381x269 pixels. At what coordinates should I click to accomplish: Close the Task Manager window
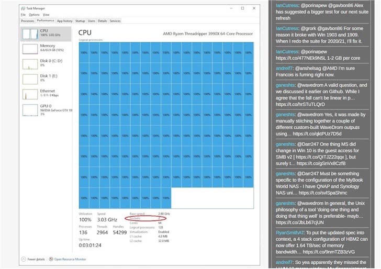(x=254, y=8)
